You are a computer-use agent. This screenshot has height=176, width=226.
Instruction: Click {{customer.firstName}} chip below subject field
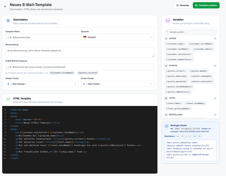[62, 73]
